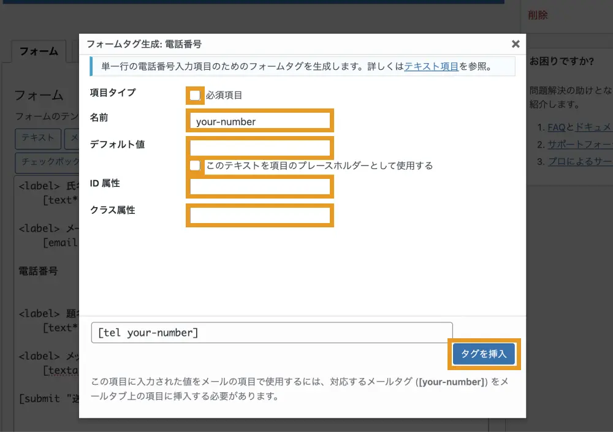Image resolution: width=613 pixels, height=432 pixels.
Task: Open the FAQ link in sidebar
Action: point(556,127)
